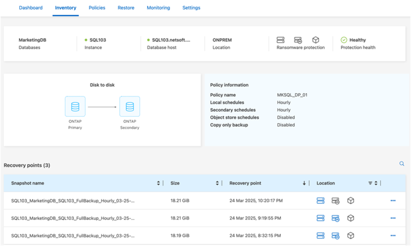Open the Location column filter icon
Image resolution: width=411 pixels, height=246 pixels.
[x=370, y=183]
